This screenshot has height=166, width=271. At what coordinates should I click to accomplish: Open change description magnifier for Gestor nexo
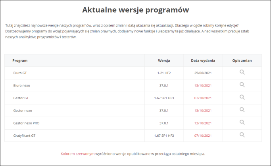click(x=242, y=110)
